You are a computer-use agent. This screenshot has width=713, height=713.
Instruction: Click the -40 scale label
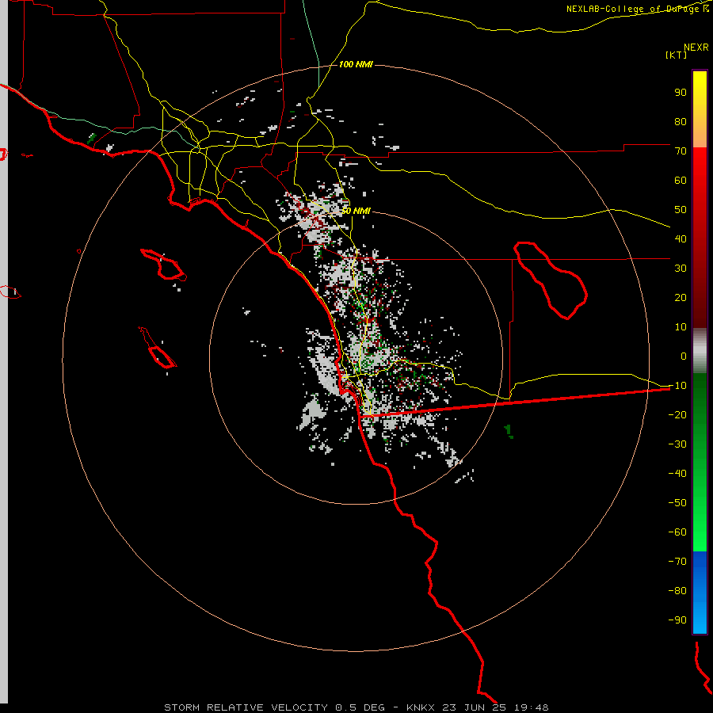click(677, 474)
